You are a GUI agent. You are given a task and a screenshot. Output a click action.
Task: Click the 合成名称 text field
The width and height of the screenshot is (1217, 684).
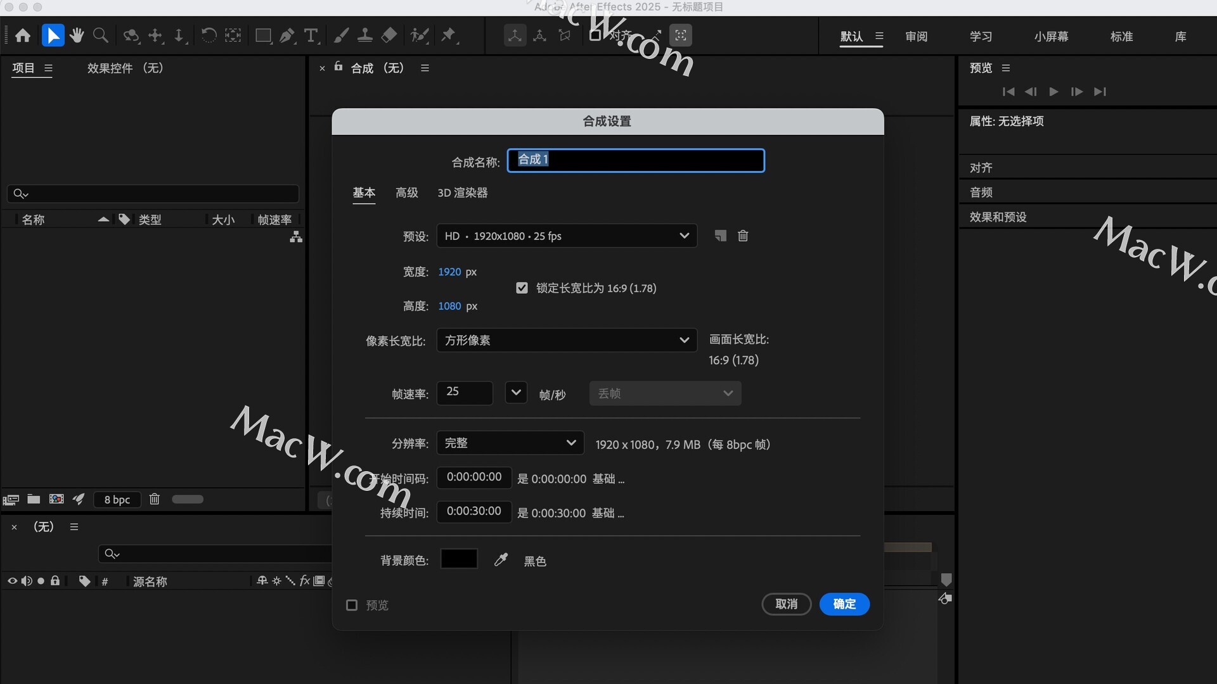tap(636, 160)
